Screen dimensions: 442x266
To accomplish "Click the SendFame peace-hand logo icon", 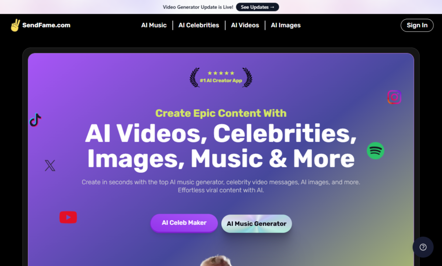I will [16, 25].
